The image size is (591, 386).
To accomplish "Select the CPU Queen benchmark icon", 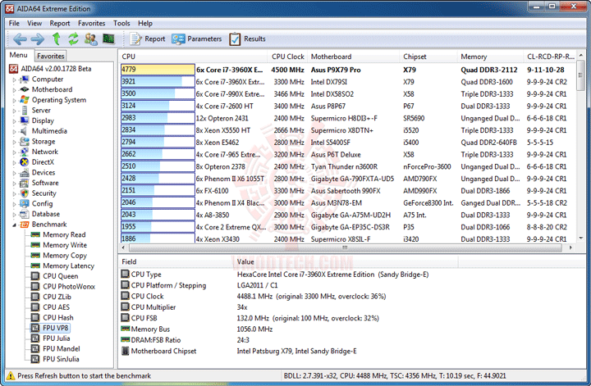I will 35,276.
